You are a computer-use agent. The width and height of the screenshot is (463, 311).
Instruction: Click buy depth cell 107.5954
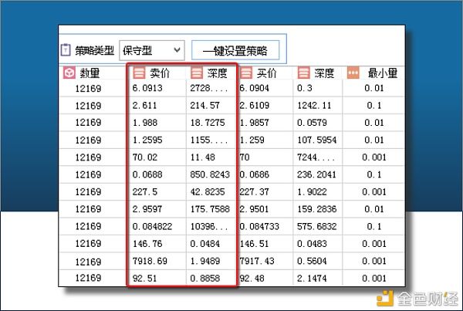[x=317, y=140]
